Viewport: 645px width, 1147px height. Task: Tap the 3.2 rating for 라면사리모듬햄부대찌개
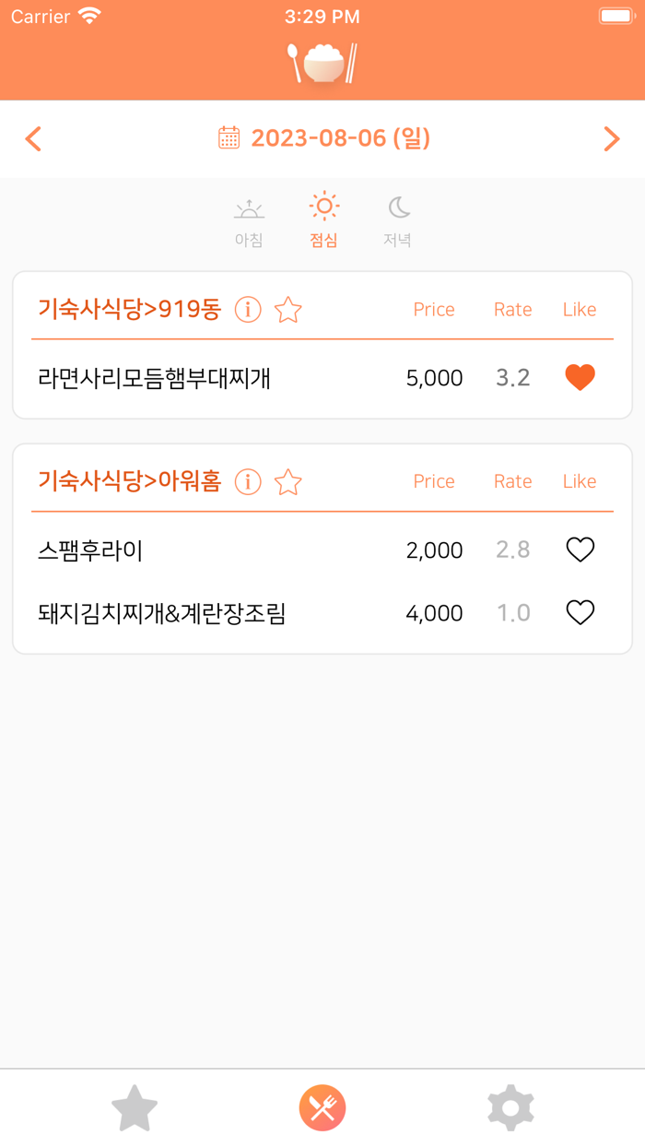[x=512, y=376]
